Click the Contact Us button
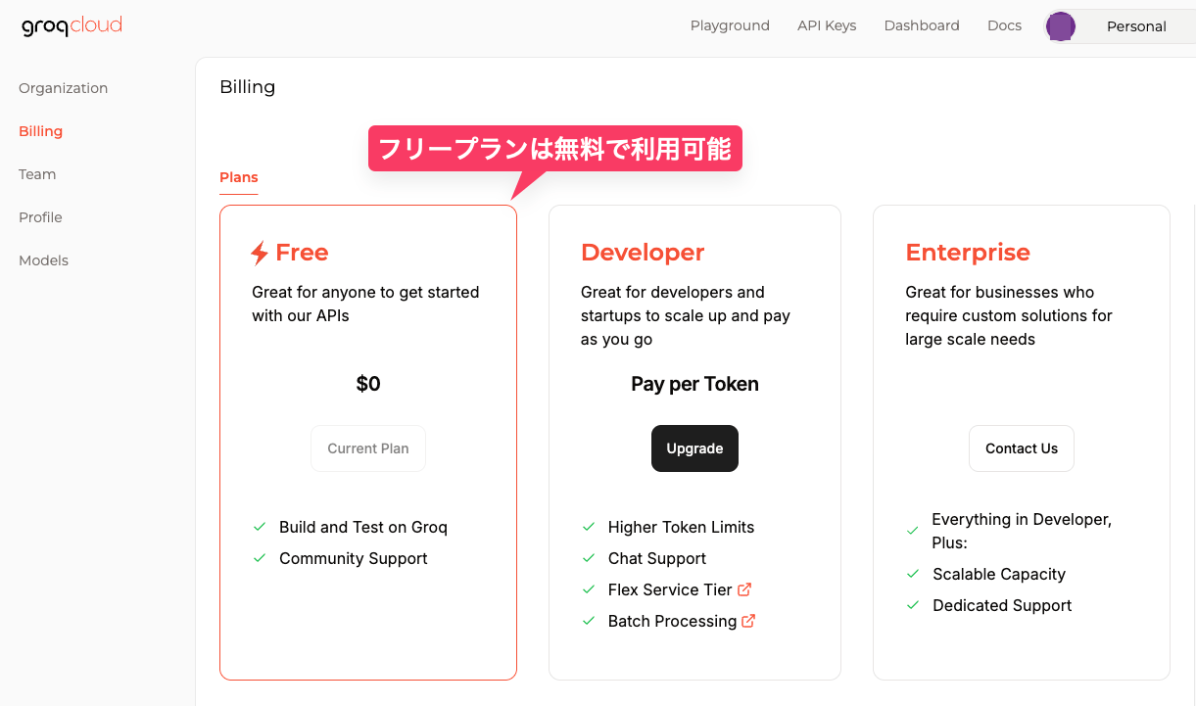 [1022, 448]
